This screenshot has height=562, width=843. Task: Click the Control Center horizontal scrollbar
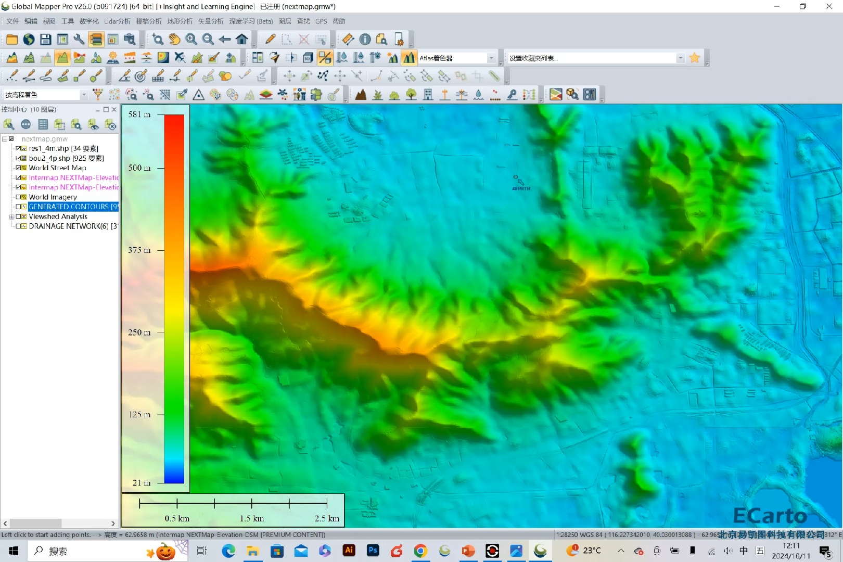(60, 523)
